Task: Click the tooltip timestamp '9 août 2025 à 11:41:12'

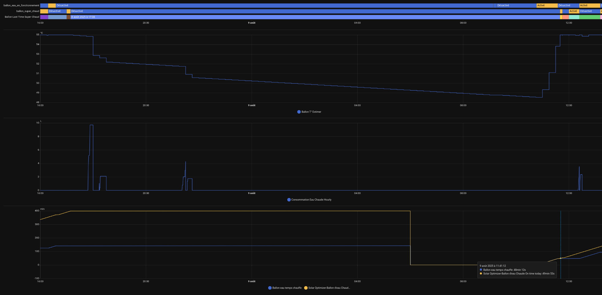Action: point(493,266)
